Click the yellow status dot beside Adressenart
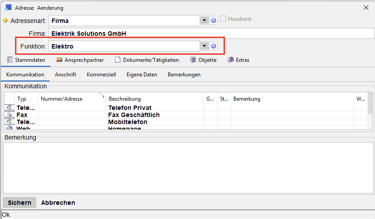 click(x=6, y=20)
